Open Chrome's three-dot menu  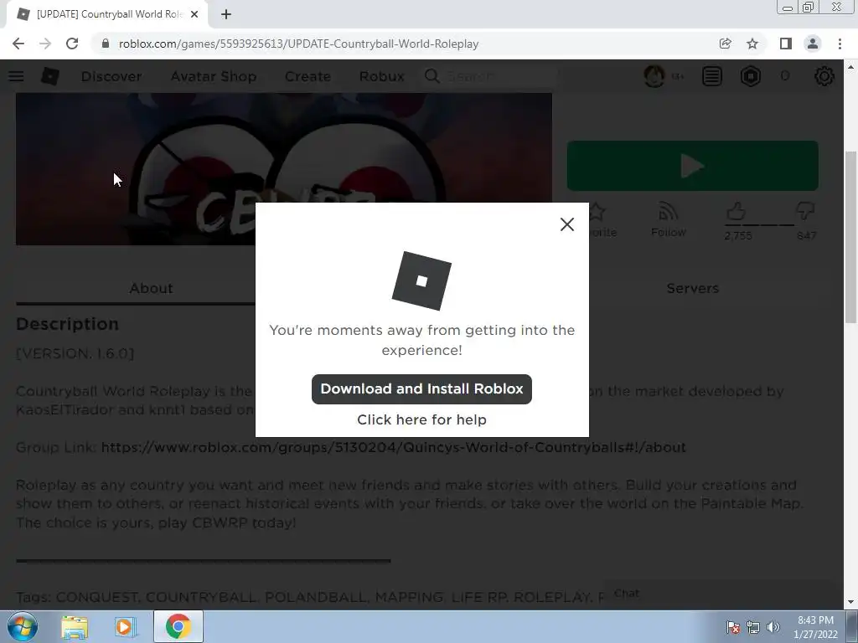(x=840, y=44)
